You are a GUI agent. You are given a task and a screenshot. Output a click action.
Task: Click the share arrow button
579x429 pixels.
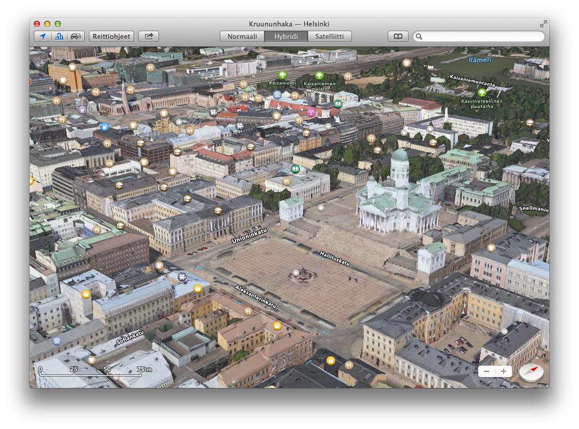pyautogui.click(x=149, y=36)
